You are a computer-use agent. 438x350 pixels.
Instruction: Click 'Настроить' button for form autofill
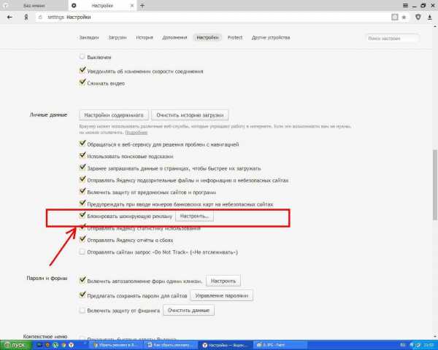[223, 281]
